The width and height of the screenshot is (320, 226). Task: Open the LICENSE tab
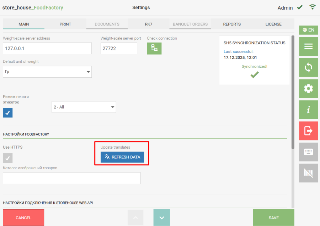pyautogui.click(x=273, y=24)
